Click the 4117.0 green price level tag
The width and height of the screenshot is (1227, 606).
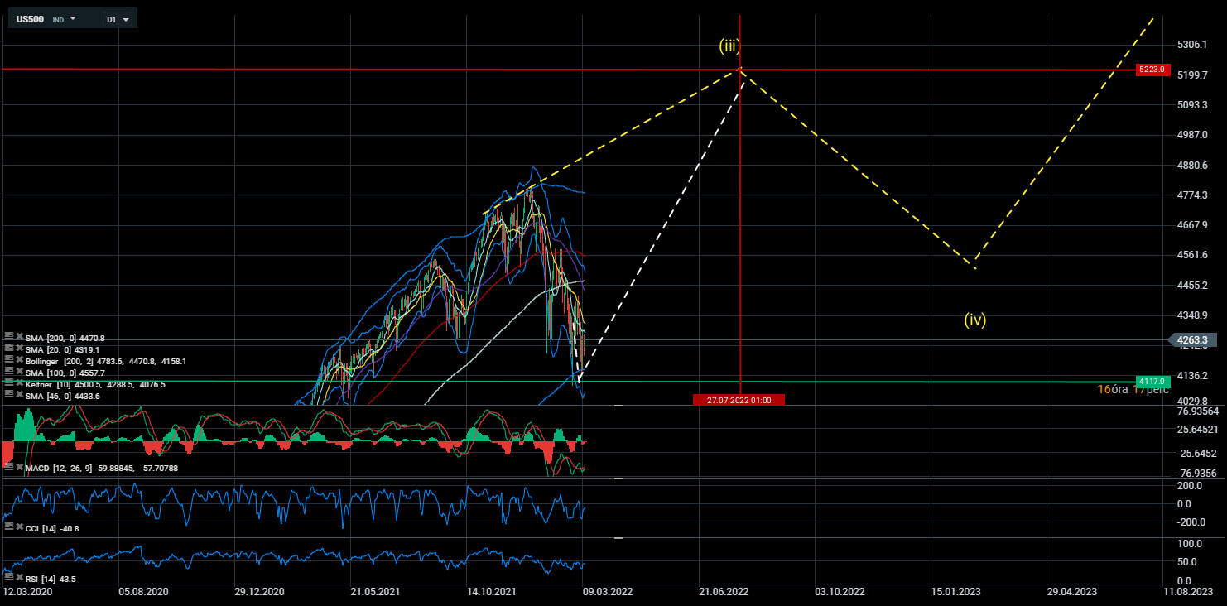[x=1151, y=381]
